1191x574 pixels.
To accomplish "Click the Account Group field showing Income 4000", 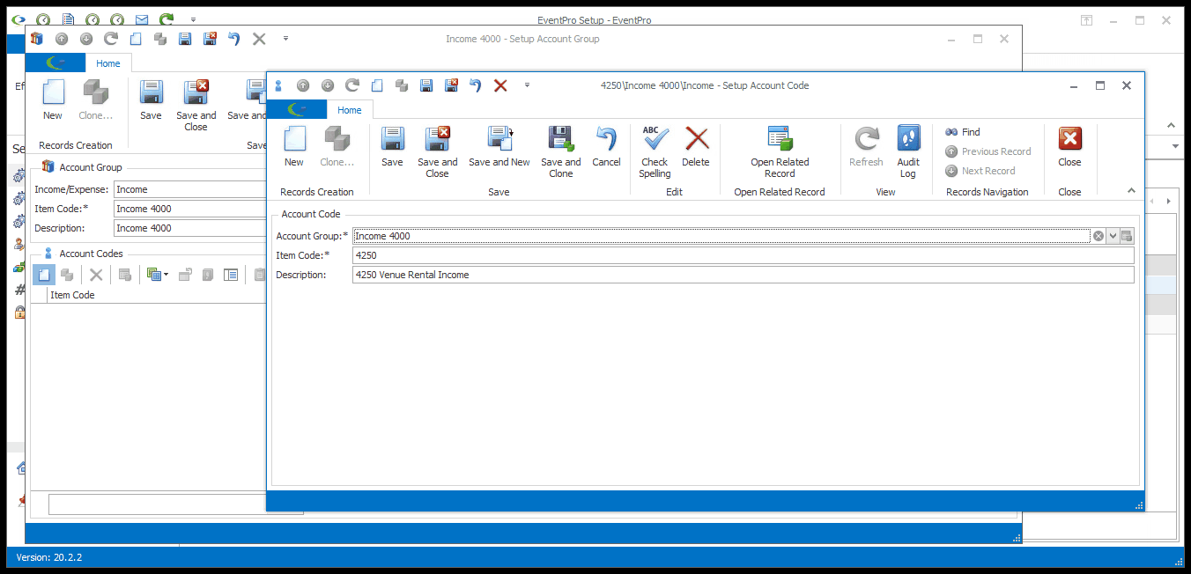I will point(721,236).
